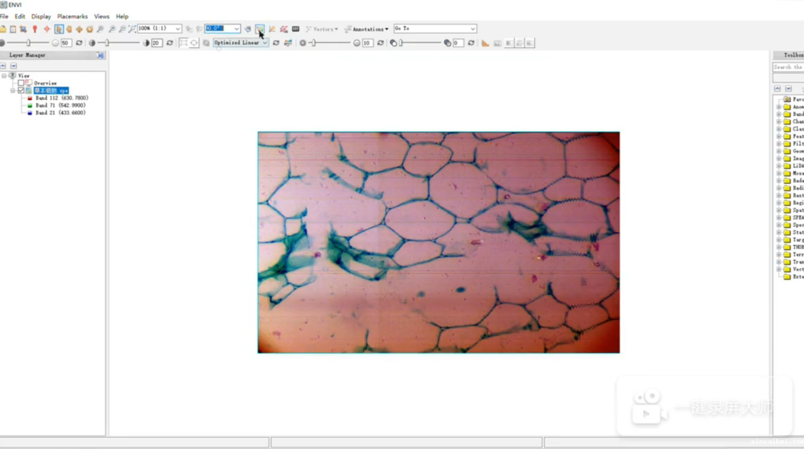Image resolution: width=804 pixels, height=449 pixels.
Task: Click the chip view capture icon
Action: tap(23, 29)
